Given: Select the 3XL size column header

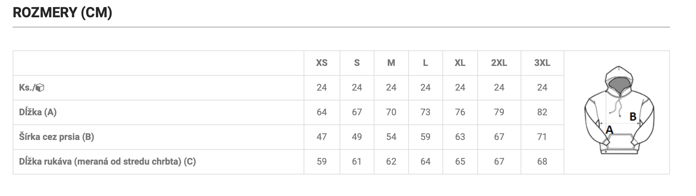Looking at the screenshot, I should [x=542, y=63].
